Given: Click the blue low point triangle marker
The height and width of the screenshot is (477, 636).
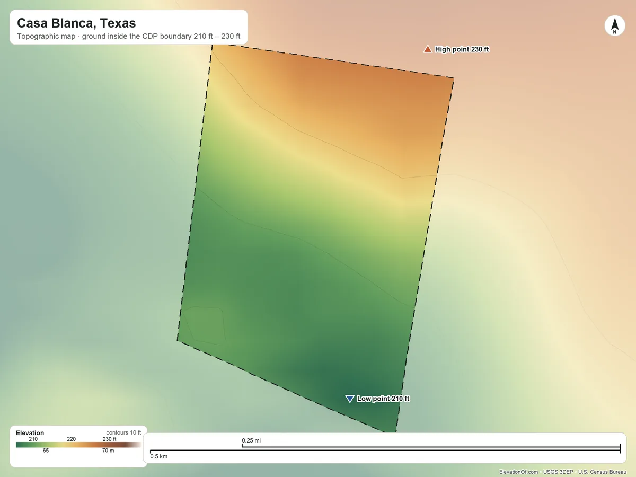Looking at the screenshot, I should click(349, 399).
